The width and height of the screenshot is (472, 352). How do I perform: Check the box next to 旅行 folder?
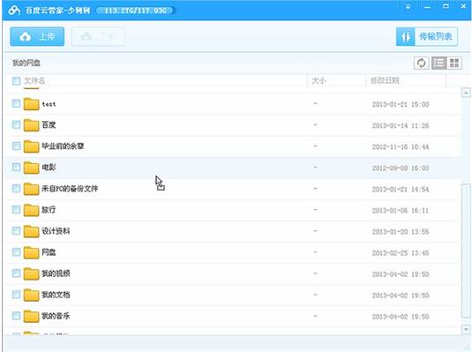pyautogui.click(x=16, y=210)
